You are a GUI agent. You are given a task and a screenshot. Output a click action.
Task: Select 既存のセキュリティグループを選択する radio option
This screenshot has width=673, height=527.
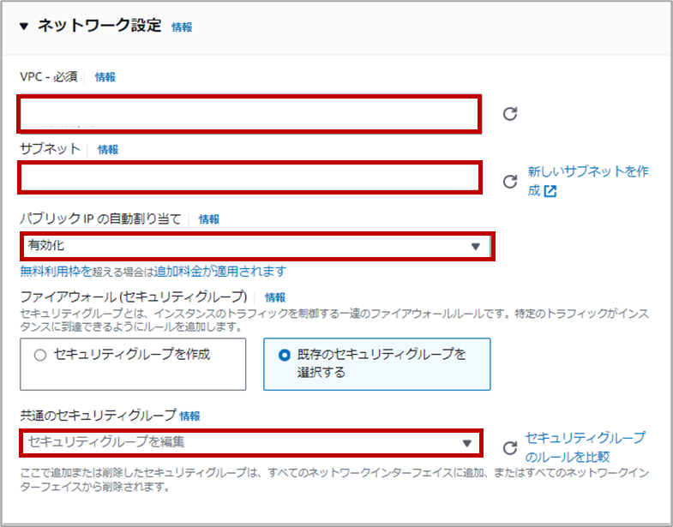[x=377, y=364]
